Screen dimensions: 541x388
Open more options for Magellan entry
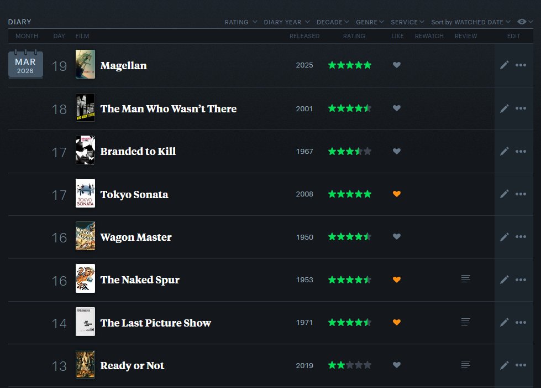click(x=521, y=65)
